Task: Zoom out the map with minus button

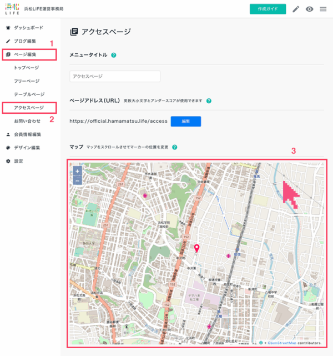Action: [x=77, y=180]
